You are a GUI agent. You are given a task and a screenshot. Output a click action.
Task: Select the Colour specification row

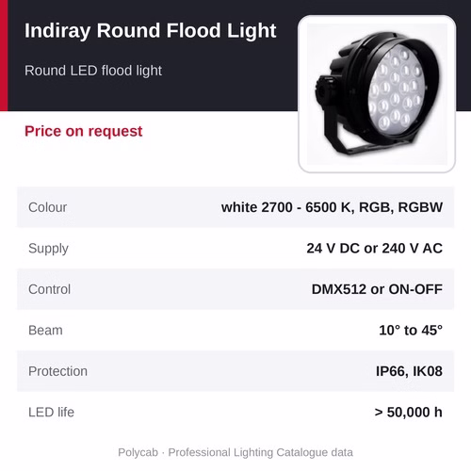coord(235,207)
